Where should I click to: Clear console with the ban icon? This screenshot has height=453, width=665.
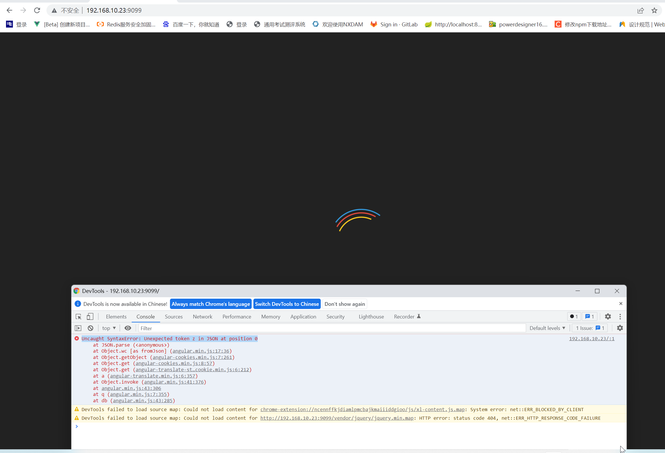(x=91, y=328)
